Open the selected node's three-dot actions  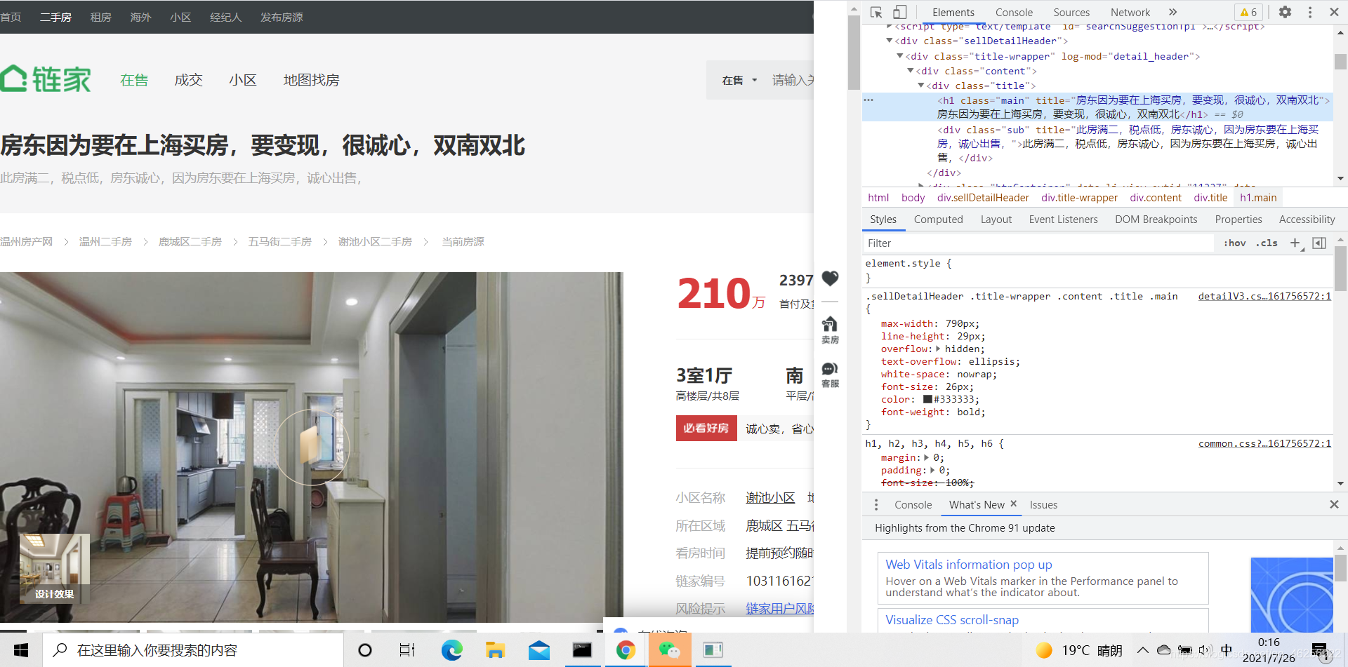coord(868,100)
